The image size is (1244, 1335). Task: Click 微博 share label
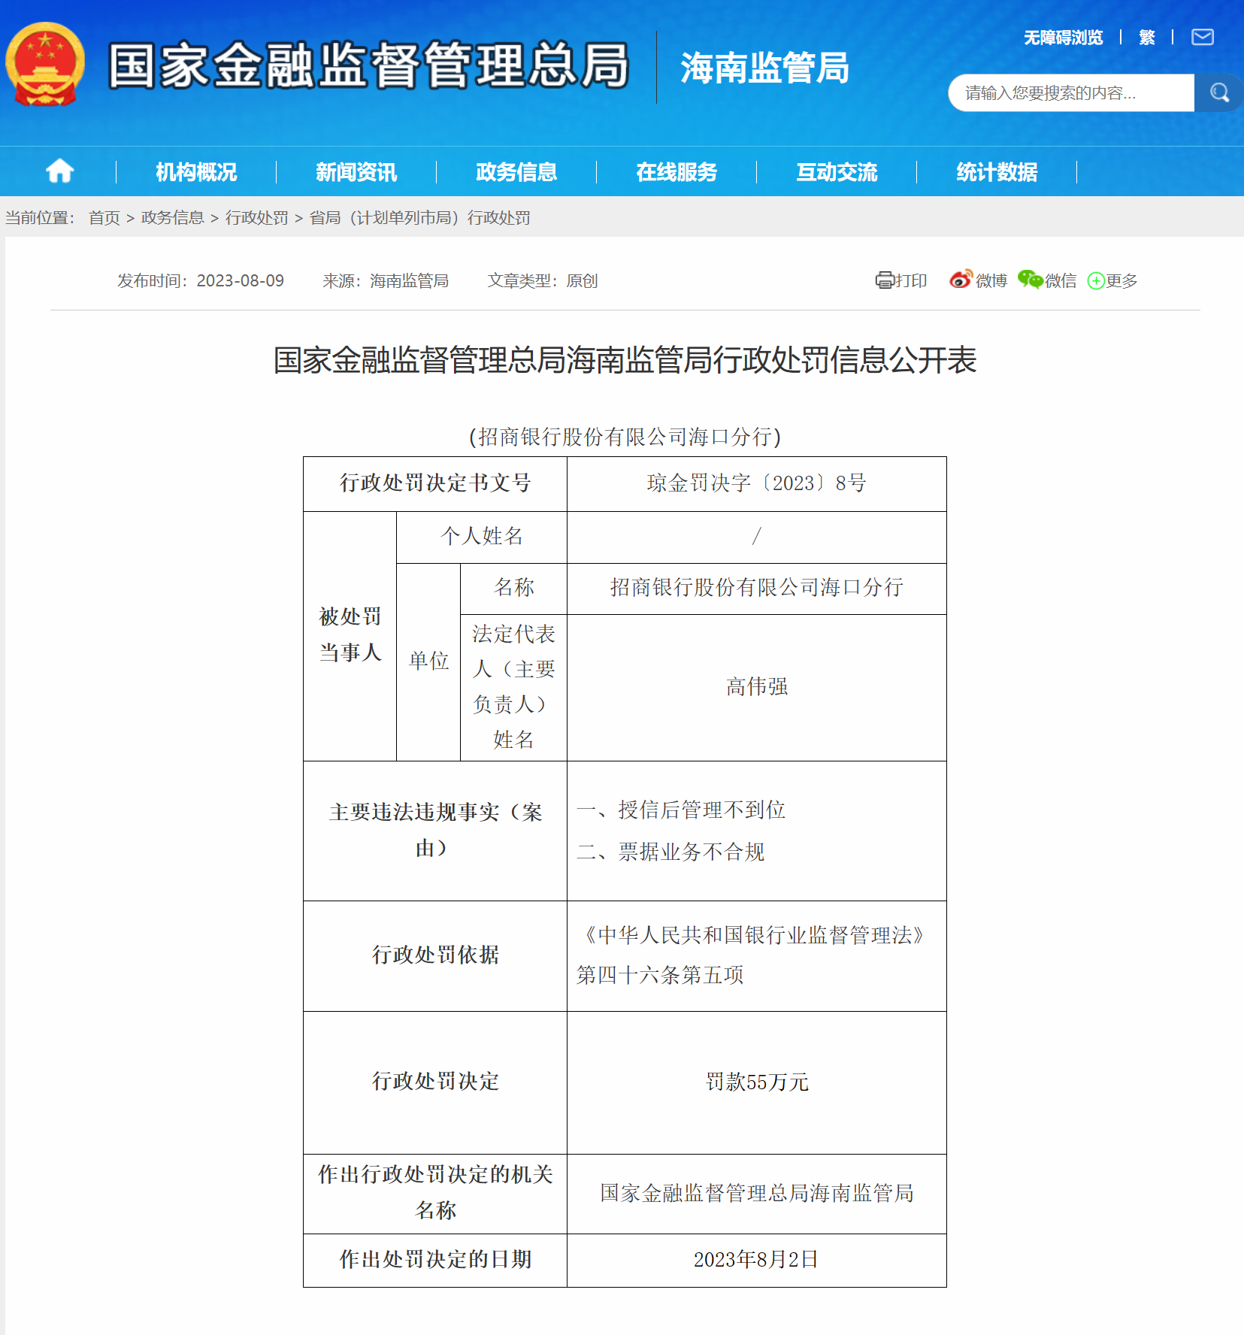click(991, 281)
